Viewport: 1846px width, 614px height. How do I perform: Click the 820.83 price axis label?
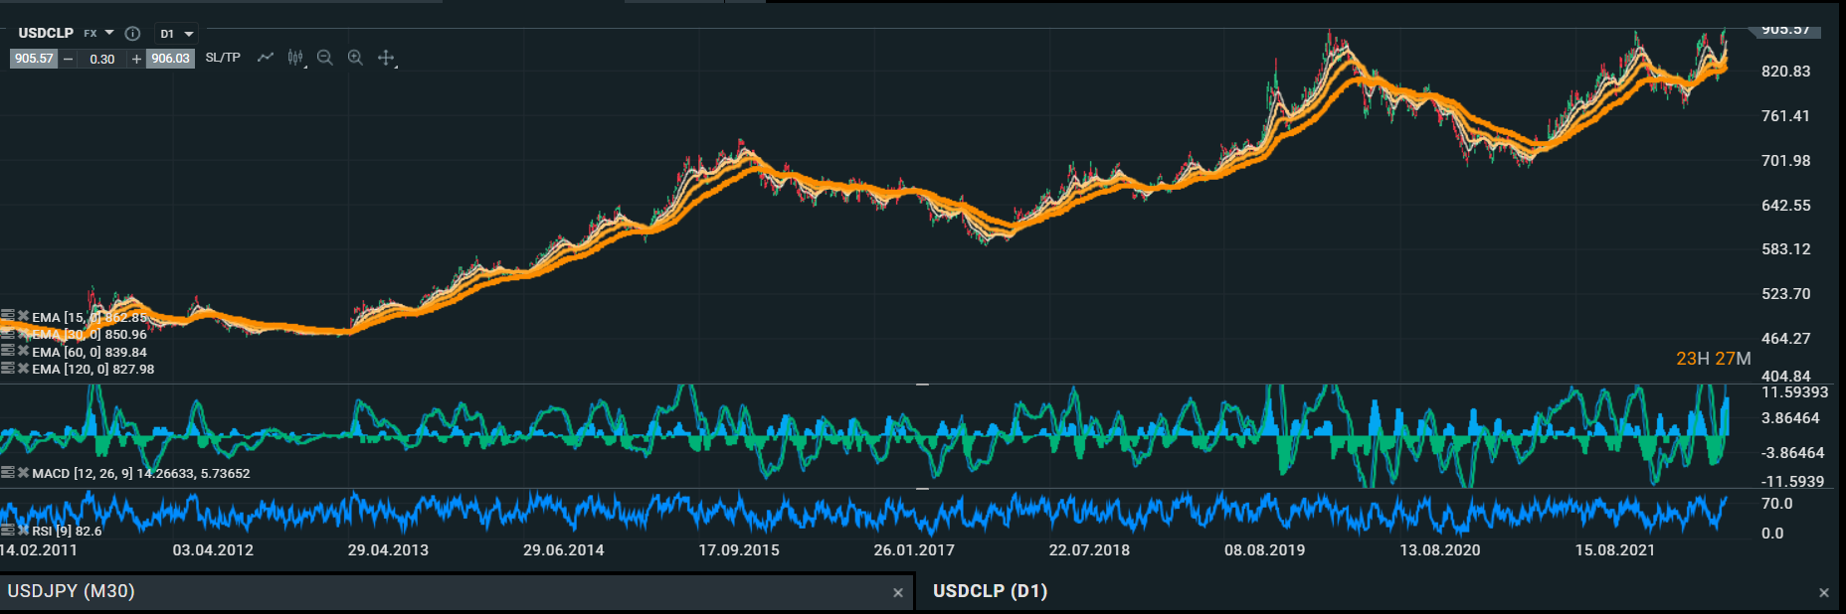[1786, 72]
